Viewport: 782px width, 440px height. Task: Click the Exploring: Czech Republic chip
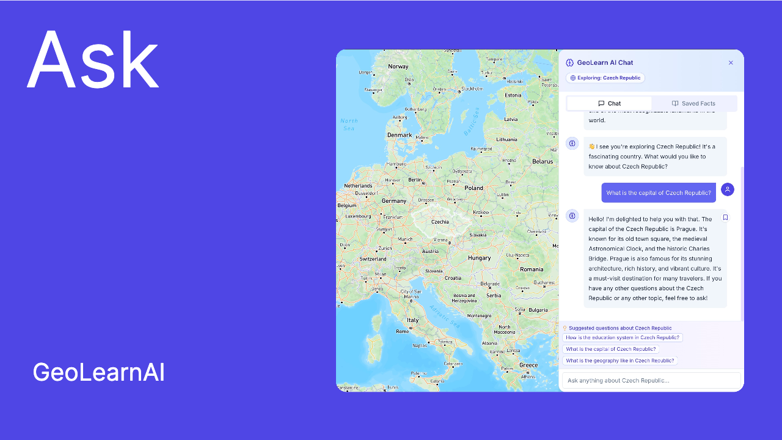605,78
